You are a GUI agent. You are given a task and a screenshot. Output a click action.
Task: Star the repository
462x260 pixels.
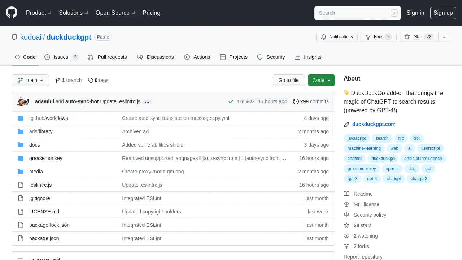pos(419,37)
